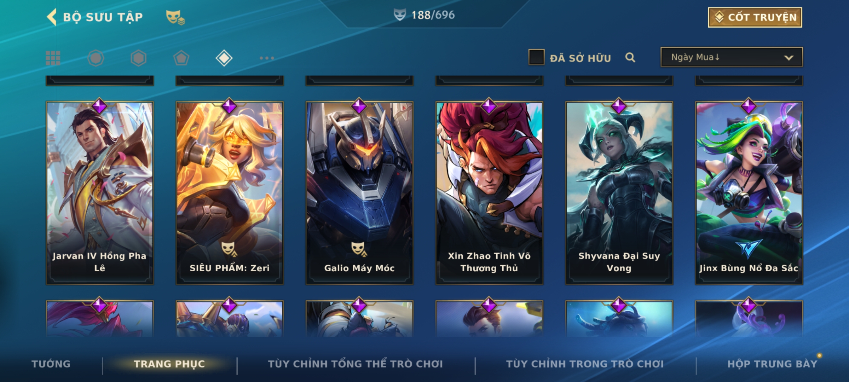The height and width of the screenshot is (382, 849).
Task: Expand sort options via chevron arrow
Action: (x=789, y=58)
